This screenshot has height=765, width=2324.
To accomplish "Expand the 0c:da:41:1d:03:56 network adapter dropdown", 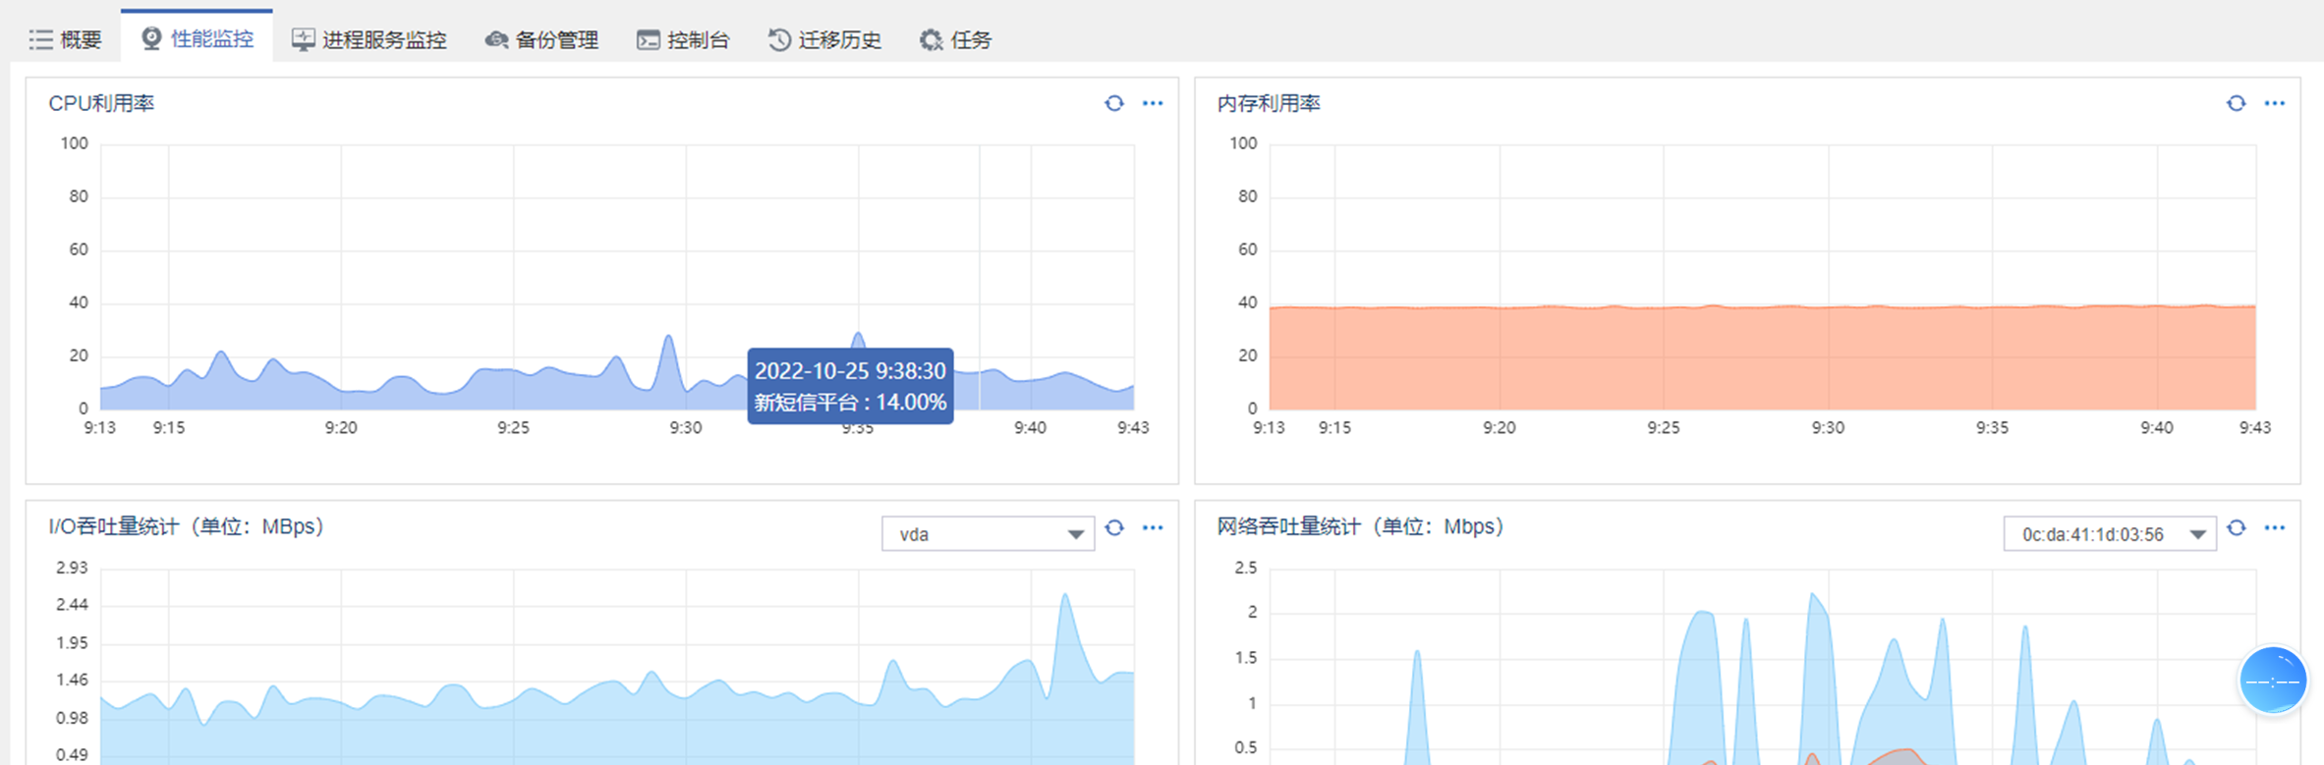I will (x=2109, y=533).
